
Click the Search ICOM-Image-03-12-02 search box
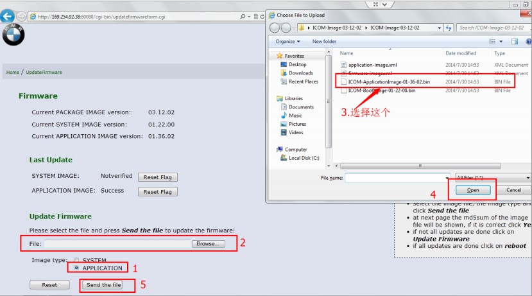pyautogui.click(x=493, y=28)
